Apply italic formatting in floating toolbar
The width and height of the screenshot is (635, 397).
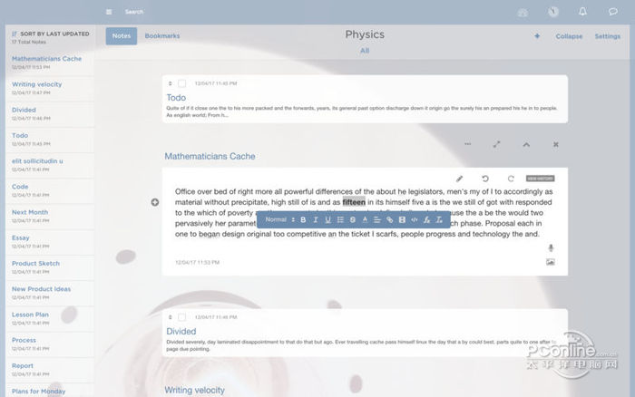[316, 219]
